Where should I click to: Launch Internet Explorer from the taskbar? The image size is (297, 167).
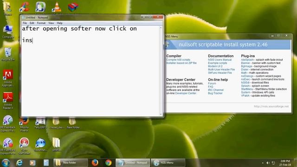(19, 163)
